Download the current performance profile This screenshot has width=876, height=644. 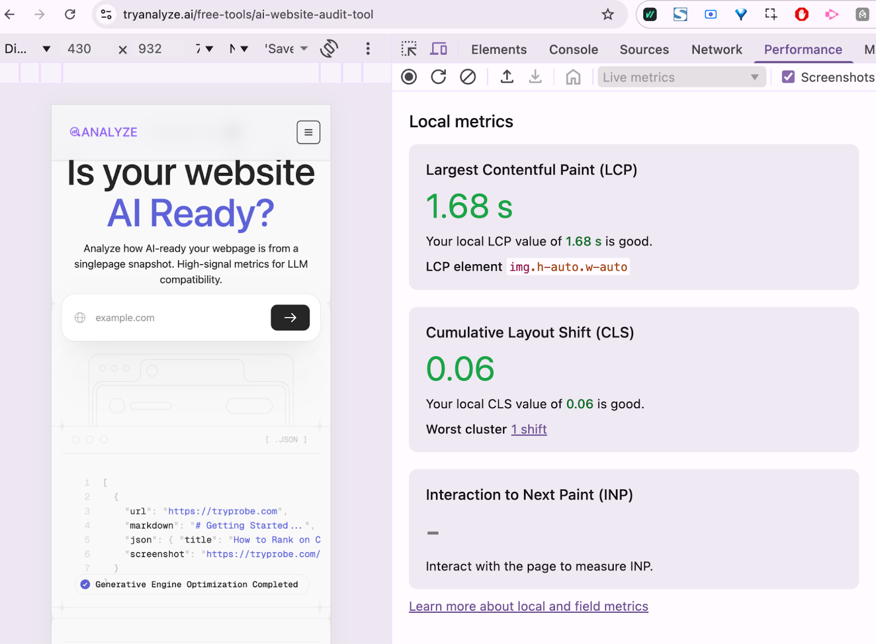535,77
